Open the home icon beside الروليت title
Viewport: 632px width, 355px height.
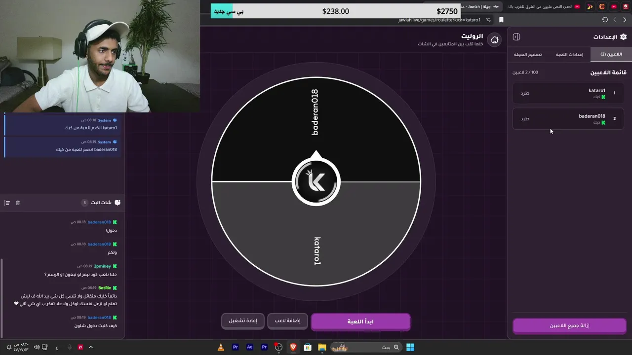coord(494,40)
